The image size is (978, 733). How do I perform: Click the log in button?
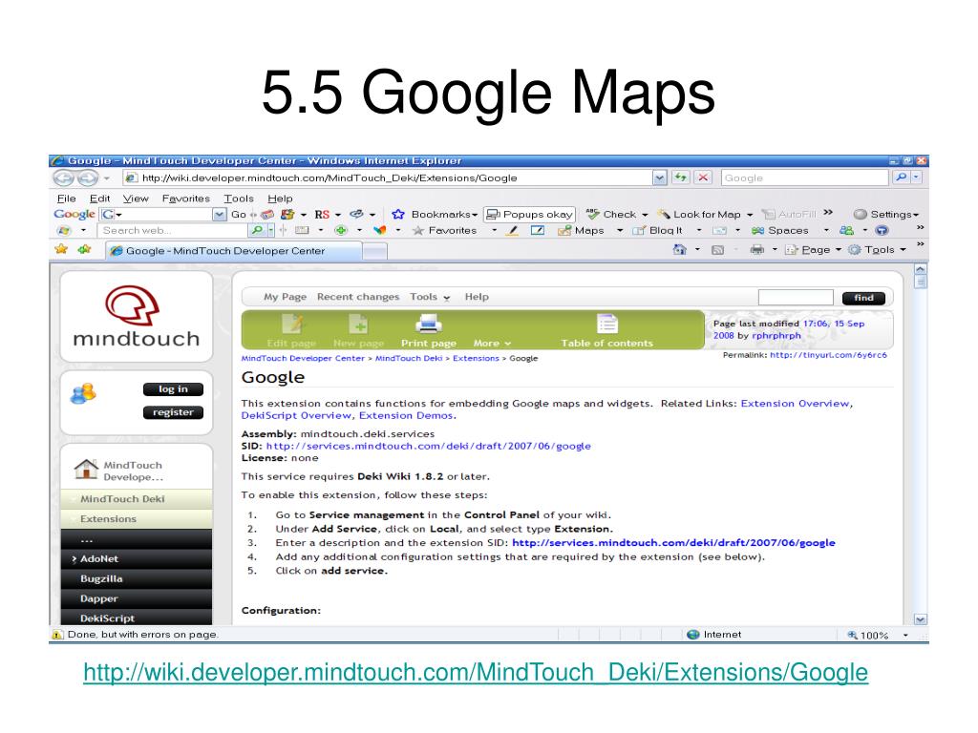click(x=173, y=389)
